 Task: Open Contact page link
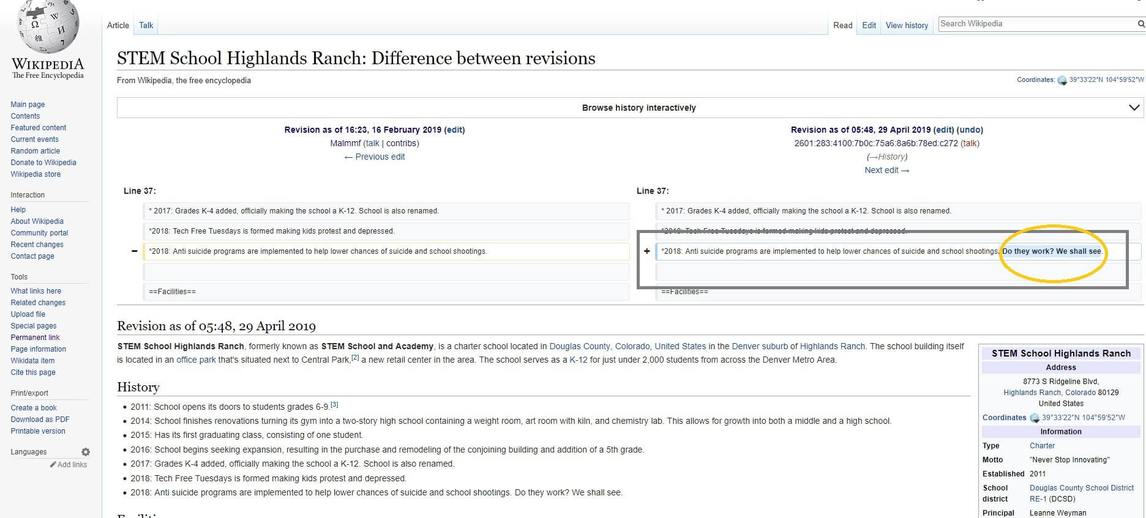click(x=32, y=256)
